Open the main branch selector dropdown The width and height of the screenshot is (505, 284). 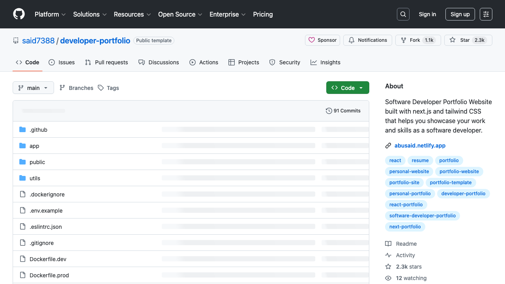(33, 88)
